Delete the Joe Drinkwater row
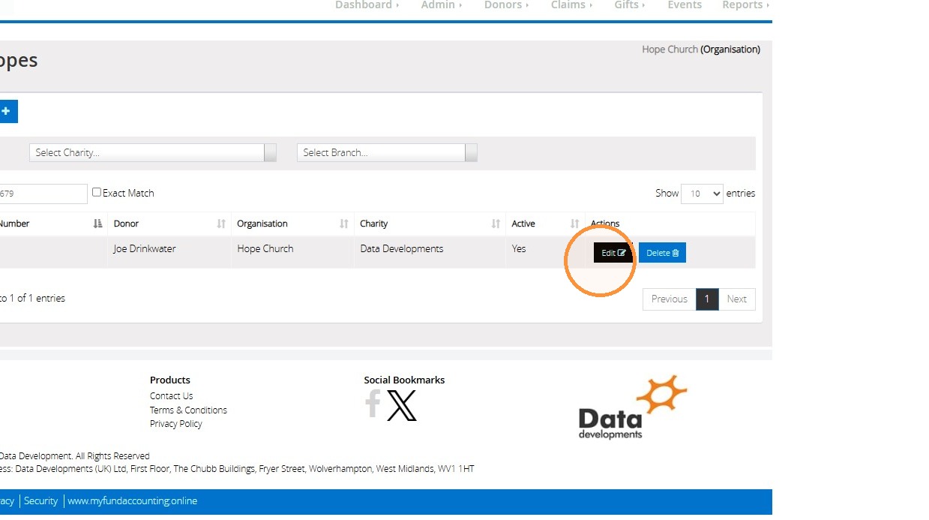 pyautogui.click(x=662, y=253)
